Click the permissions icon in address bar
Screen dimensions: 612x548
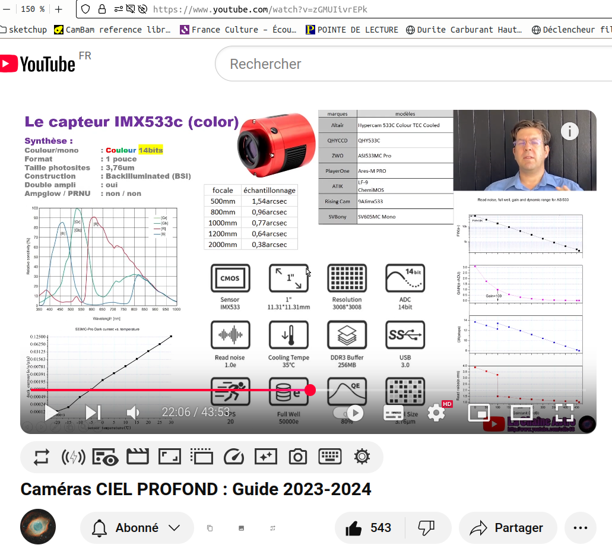[119, 9]
